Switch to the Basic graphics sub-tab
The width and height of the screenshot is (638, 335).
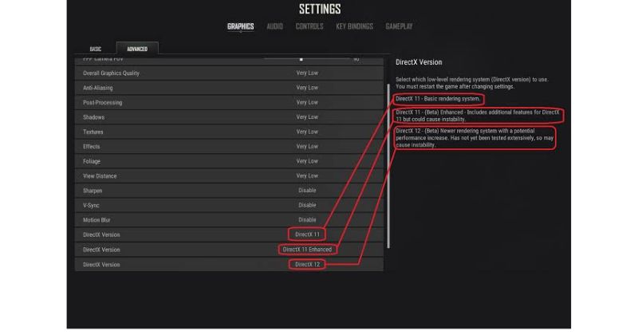pos(96,49)
